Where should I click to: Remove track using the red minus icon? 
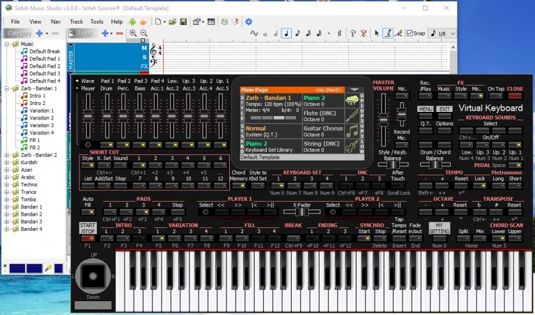(x=119, y=33)
